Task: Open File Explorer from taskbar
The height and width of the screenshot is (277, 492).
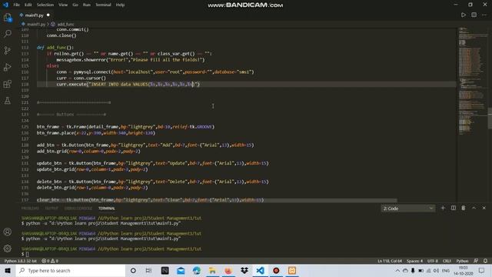Action: pyautogui.click(x=212, y=270)
